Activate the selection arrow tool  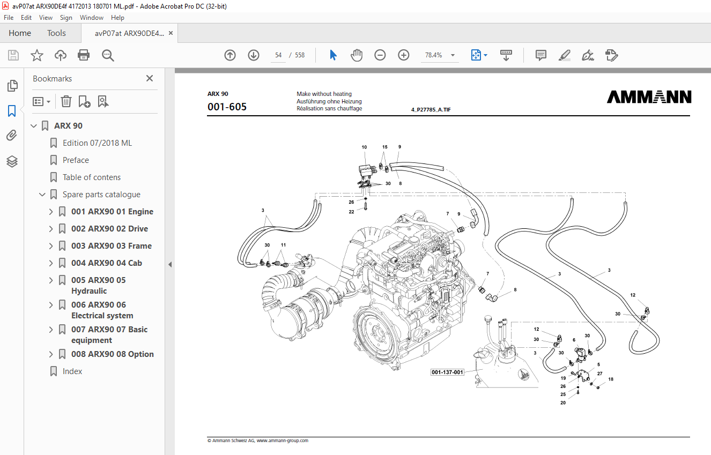[333, 55]
